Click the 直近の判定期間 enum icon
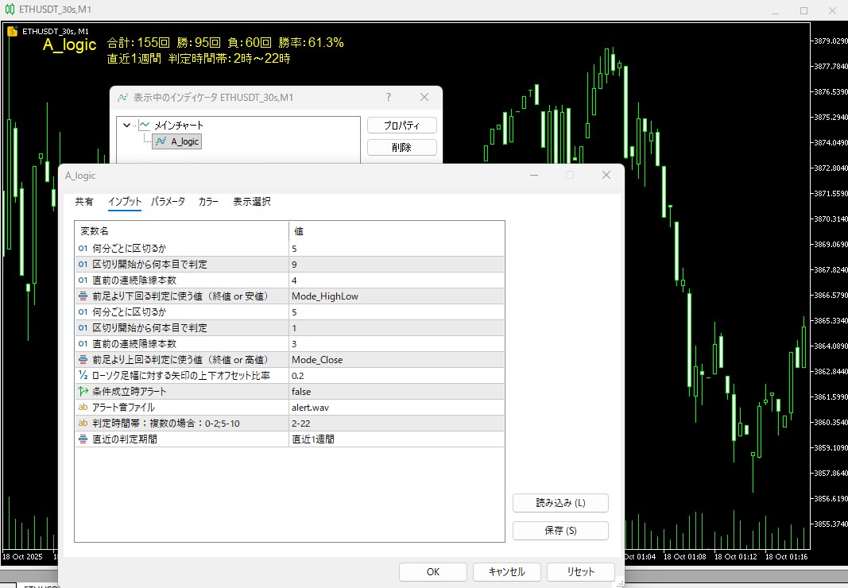 (83, 439)
